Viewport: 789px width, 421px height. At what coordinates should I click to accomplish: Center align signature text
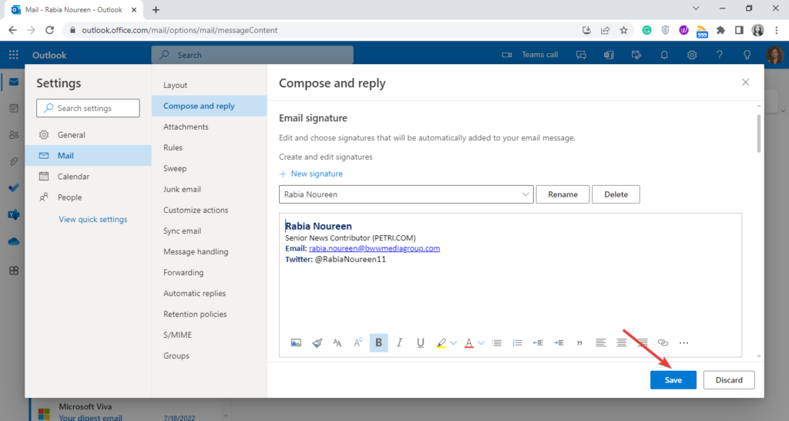click(622, 343)
